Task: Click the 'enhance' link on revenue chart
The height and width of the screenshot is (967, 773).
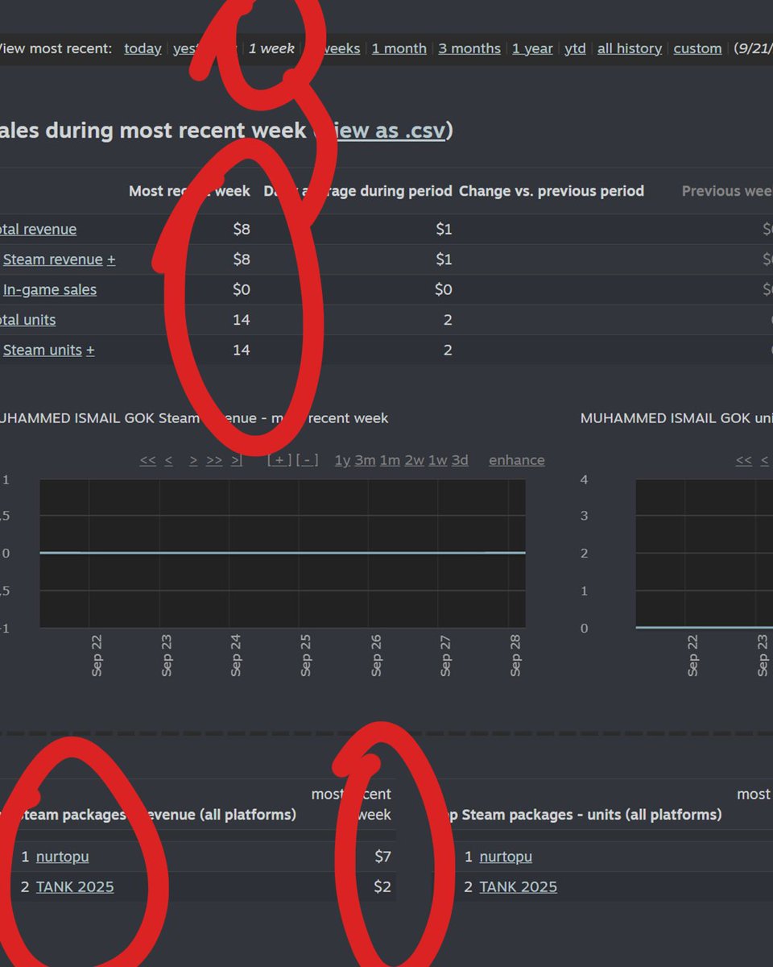Action: 517,460
